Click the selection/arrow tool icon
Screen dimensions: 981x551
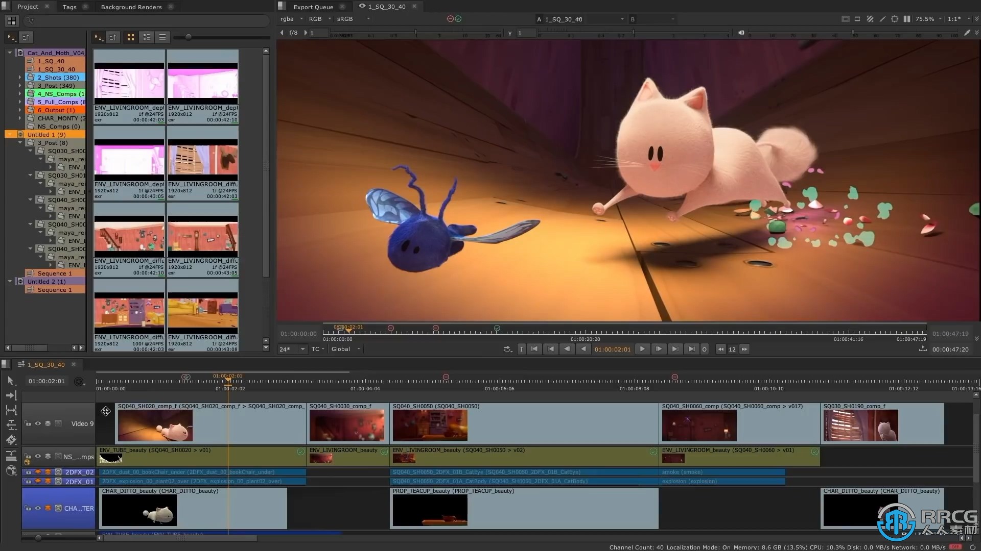pos(9,381)
